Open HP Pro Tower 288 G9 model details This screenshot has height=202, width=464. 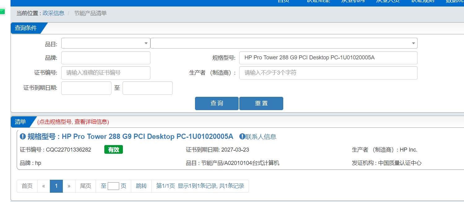coord(130,136)
